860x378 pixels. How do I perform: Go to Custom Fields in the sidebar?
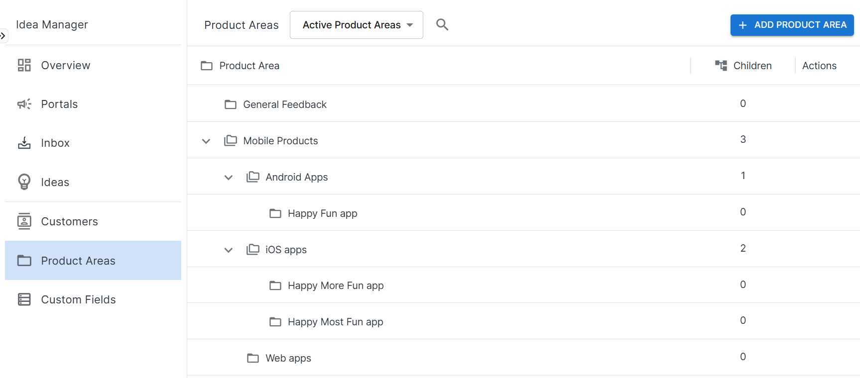78,299
